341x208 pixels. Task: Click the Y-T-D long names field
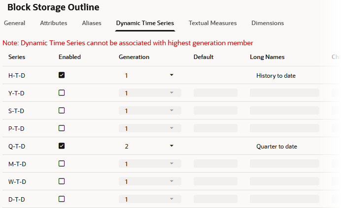pos(284,93)
